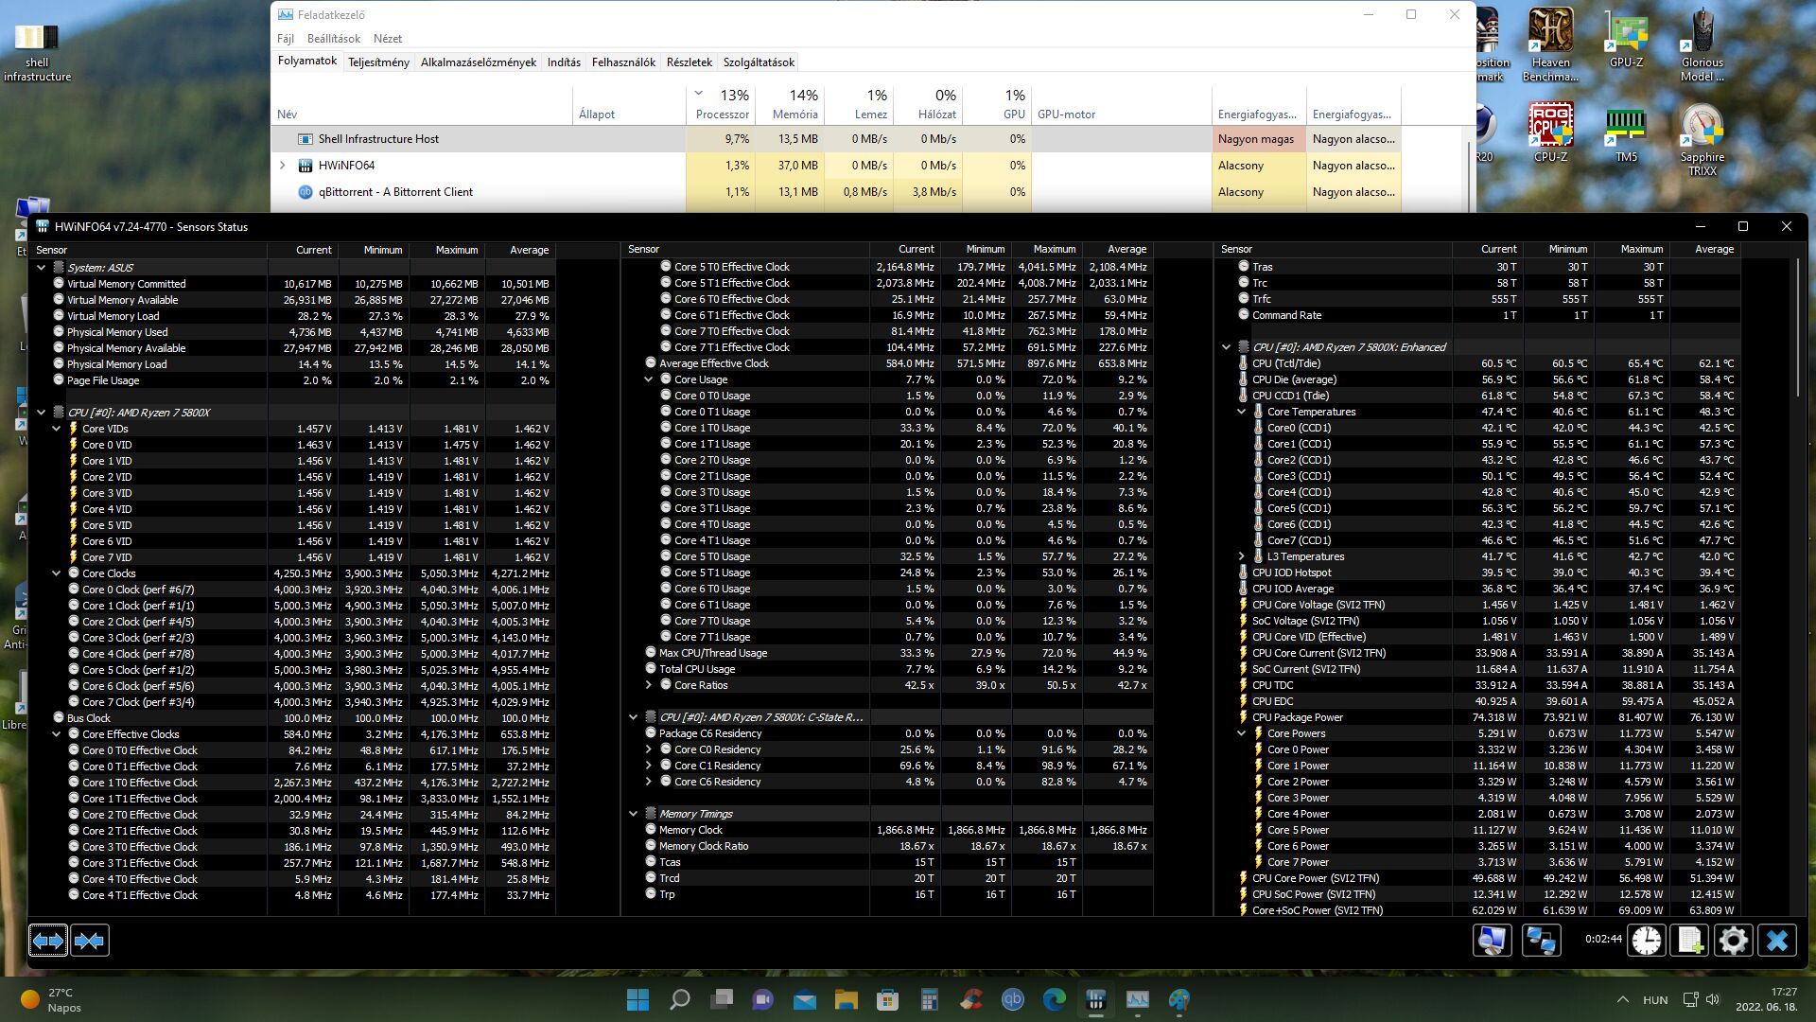This screenshot has width=1816, height=1022.
Task: Expand the Core Ratios node
Action: click(649, 685)
